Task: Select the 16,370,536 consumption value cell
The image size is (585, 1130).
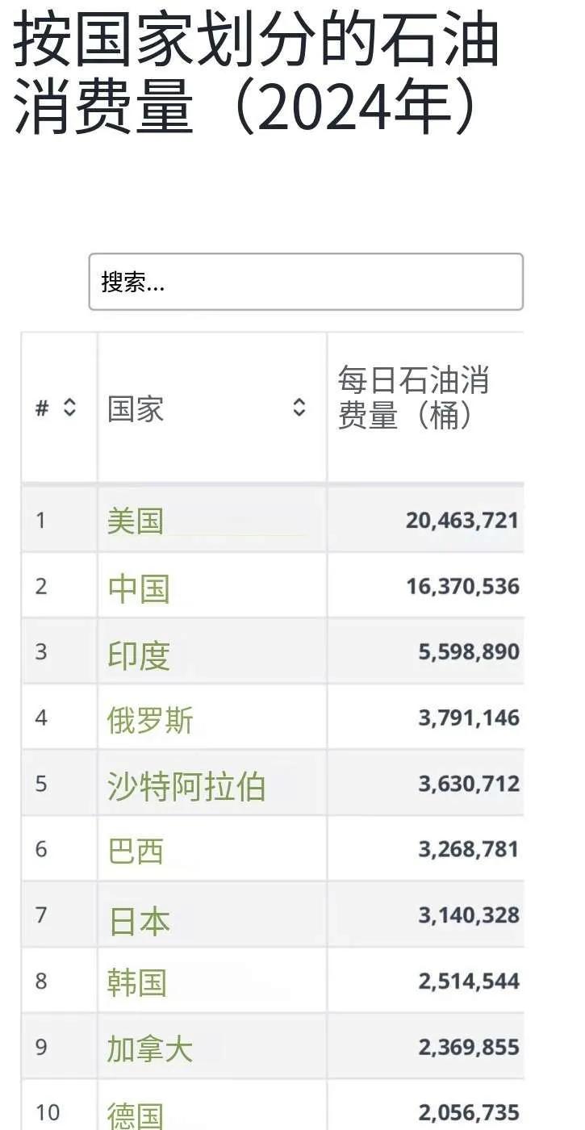Action: 462,586
